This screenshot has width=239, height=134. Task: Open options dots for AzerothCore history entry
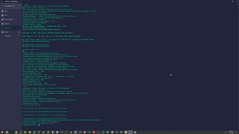19,36
